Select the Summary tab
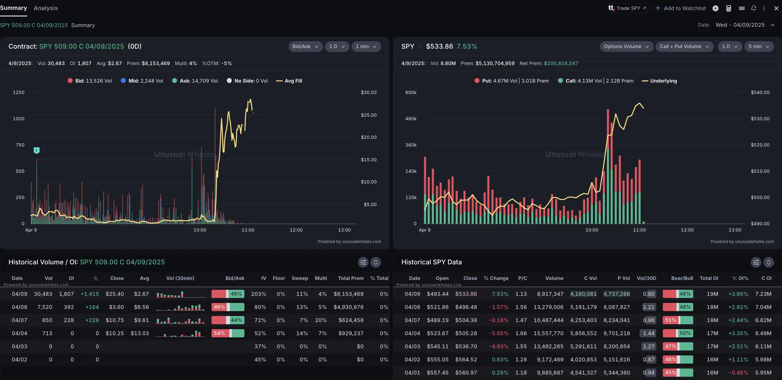Image resolution: width=782 pixels, height=380 pixels. click(x=13, y=8)
